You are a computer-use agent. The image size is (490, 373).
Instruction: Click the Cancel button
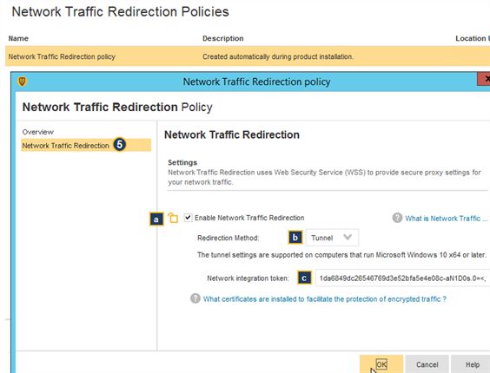point(427,364)
